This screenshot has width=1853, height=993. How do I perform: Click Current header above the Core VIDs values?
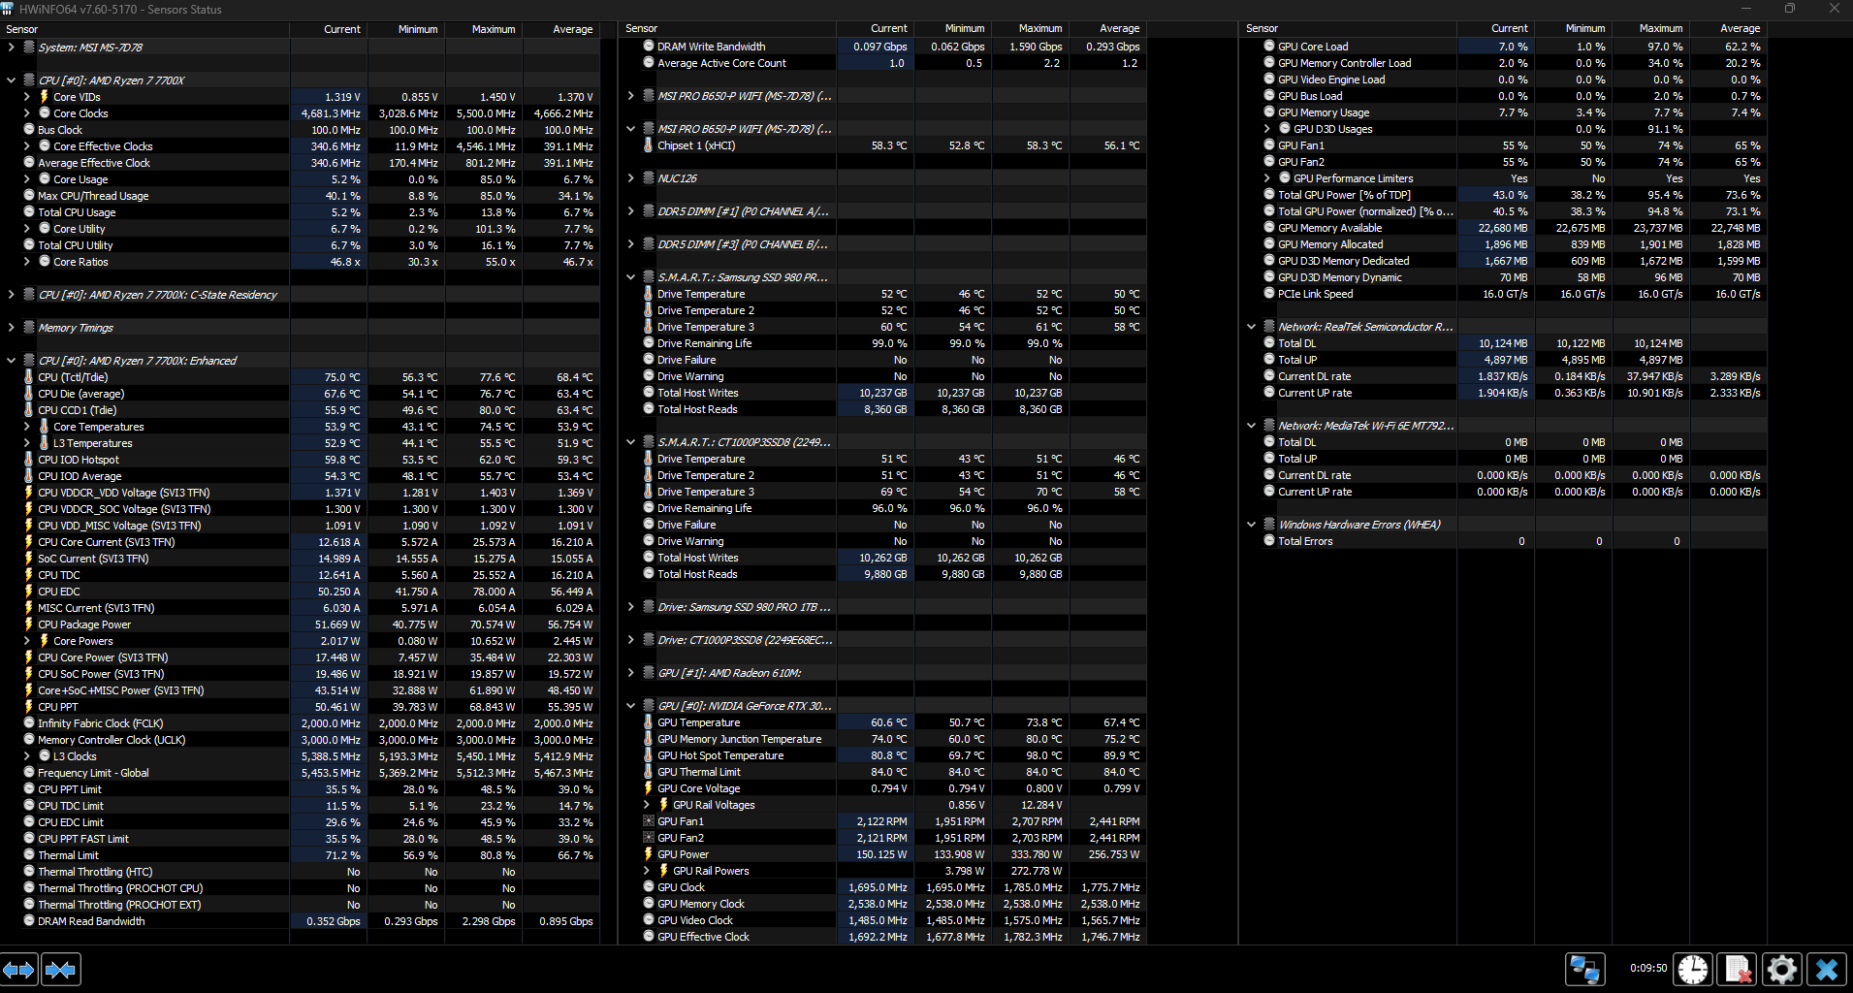[328, 29]
